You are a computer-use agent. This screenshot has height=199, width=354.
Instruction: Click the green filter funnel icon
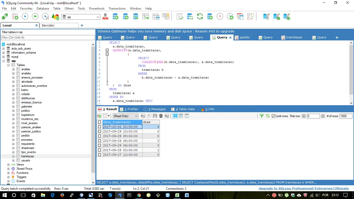(x=261, y=116)
